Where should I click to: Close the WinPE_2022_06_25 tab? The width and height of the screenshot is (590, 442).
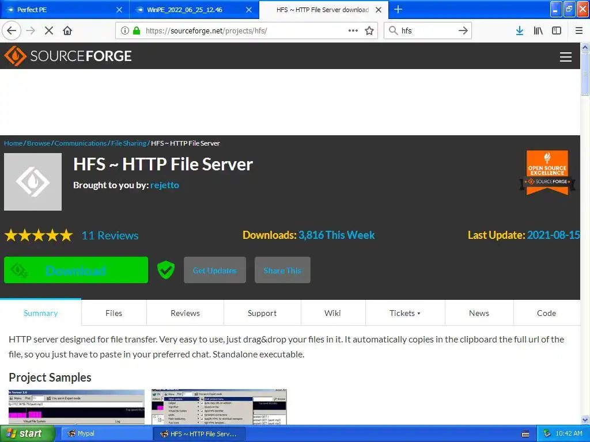(x=249, y=10)
